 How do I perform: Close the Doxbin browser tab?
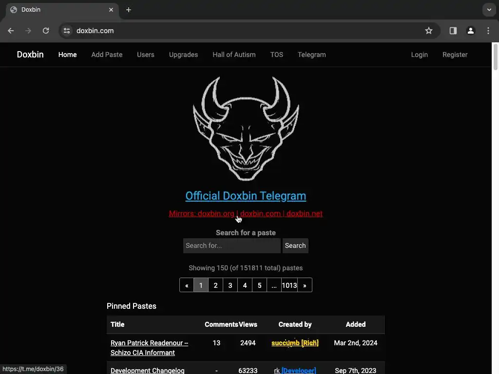click(111, 10)
